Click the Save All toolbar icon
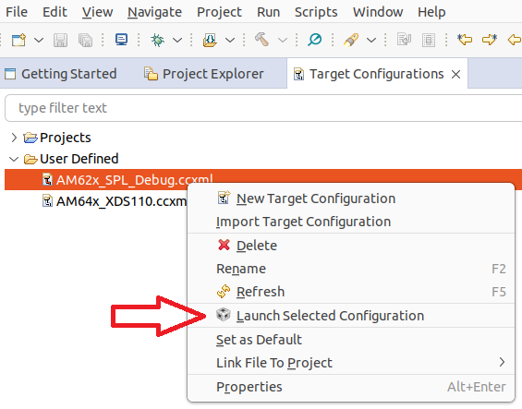Image resolution: width=522 pixels, height=409 pixels. (85, 40)
